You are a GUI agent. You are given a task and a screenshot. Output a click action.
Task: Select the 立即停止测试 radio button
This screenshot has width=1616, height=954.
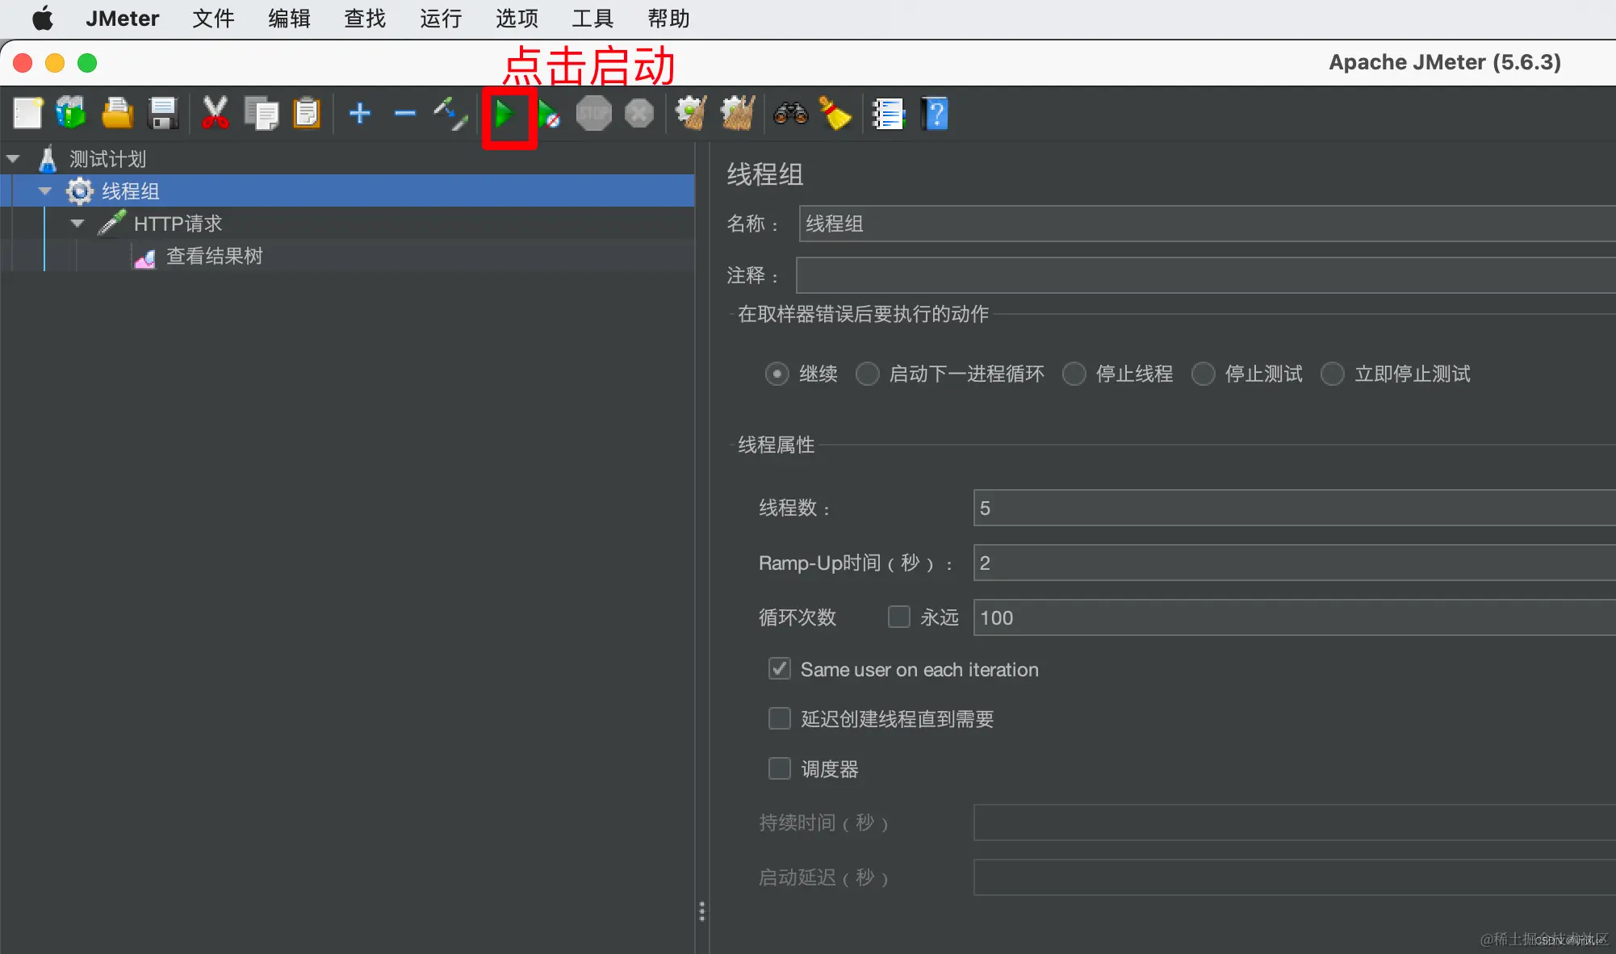point(1332,374)
